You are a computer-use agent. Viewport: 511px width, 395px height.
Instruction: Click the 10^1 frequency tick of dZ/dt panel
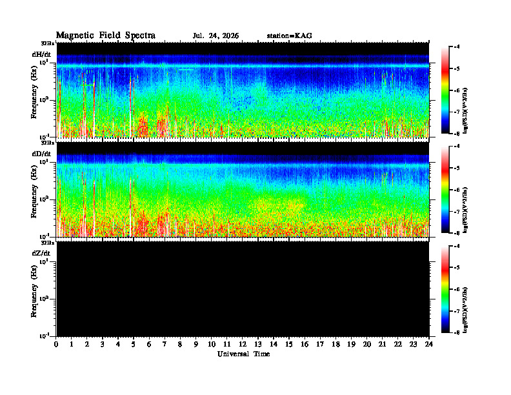point(44,261)
